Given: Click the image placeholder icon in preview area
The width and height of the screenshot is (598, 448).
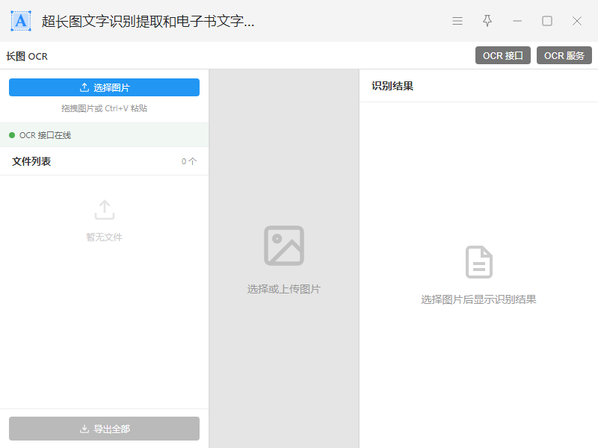Looking at the screenshot, I should (284, 246).
